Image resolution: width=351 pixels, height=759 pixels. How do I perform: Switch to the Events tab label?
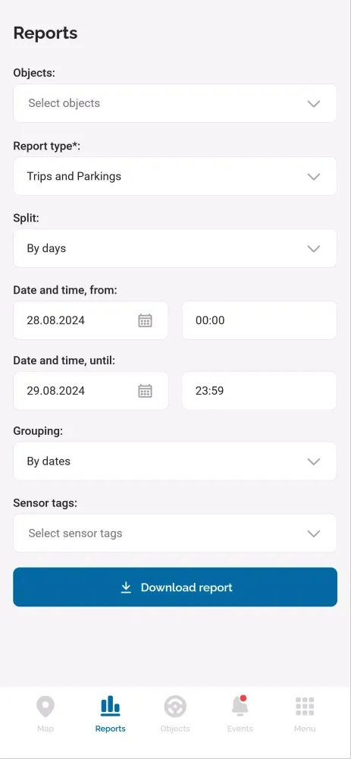coord(240,729)
